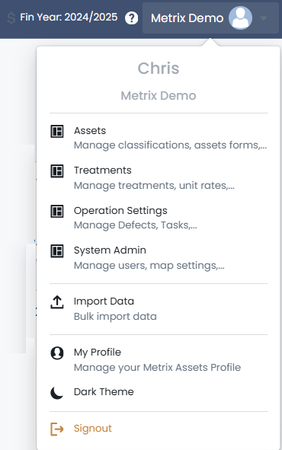Open the Assets menu entry
282x450 pixels.
click(159, 138)
